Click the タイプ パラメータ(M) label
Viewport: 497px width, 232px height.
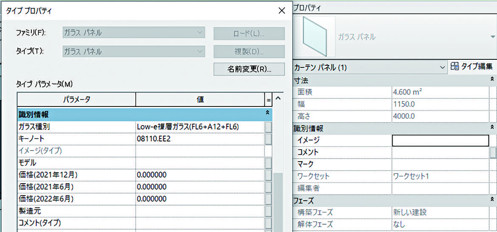point(45,84)
